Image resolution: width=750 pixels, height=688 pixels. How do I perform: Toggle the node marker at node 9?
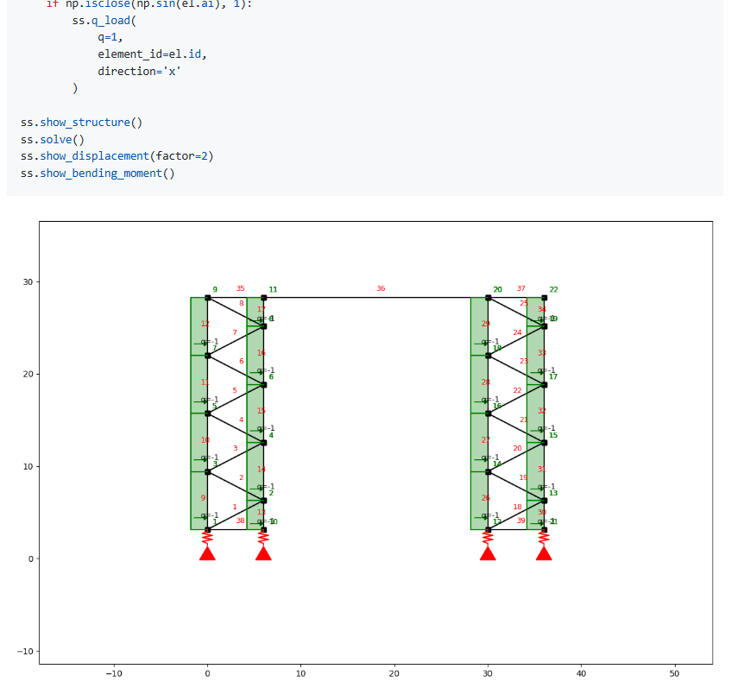(208, 298)
